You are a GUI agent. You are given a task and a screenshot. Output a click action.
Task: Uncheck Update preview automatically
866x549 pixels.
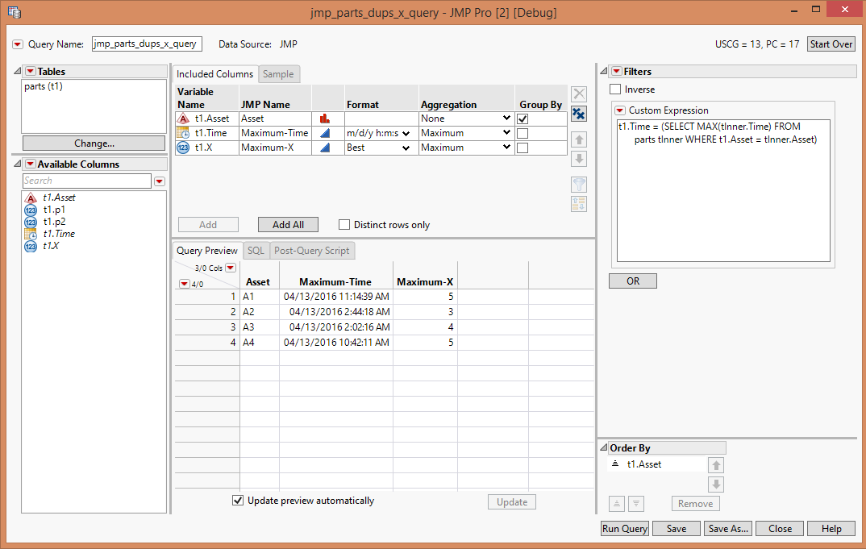pos(238,501)
